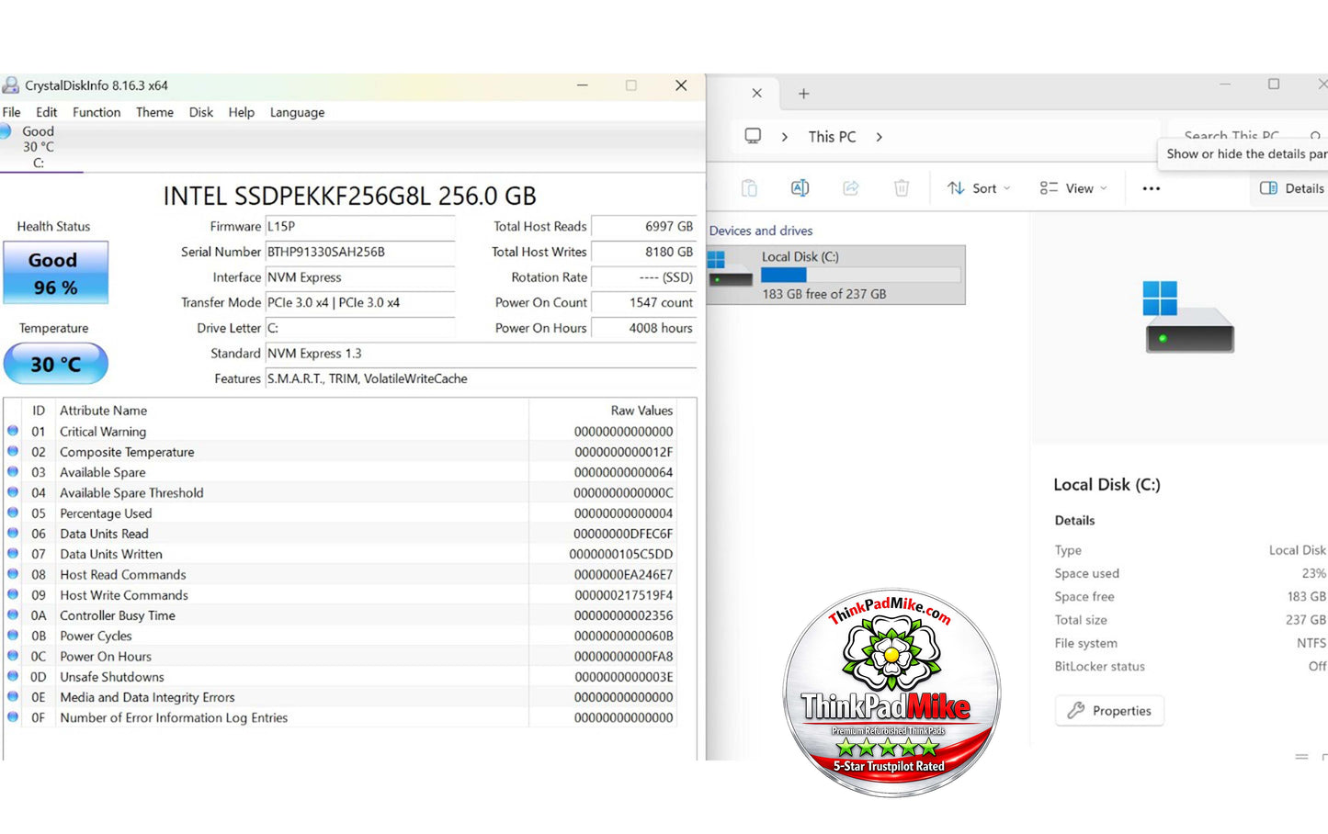Select the Power On Hours attribute name in the table
This screenshot has width=1328, height=834.
pos(106,657)
